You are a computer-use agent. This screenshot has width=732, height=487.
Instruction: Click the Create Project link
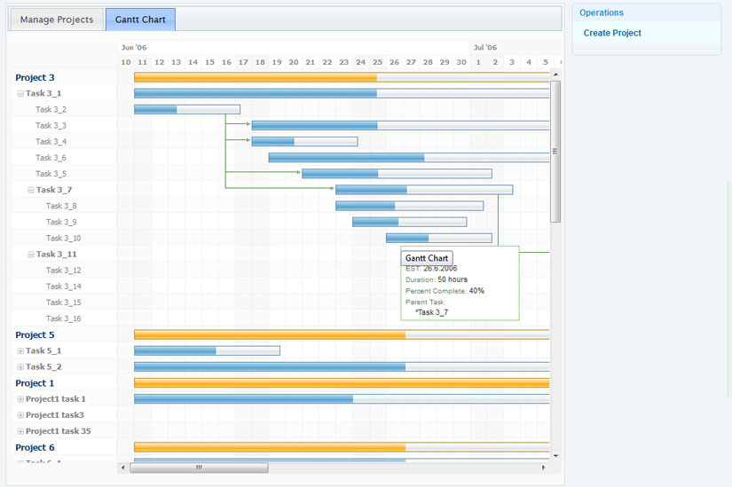(612, 34)
